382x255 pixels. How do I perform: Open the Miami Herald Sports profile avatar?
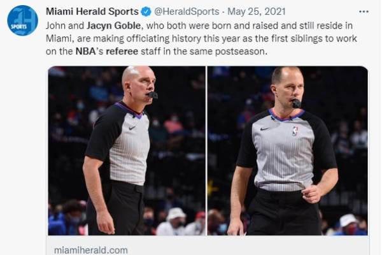click(x=22, y=20)
